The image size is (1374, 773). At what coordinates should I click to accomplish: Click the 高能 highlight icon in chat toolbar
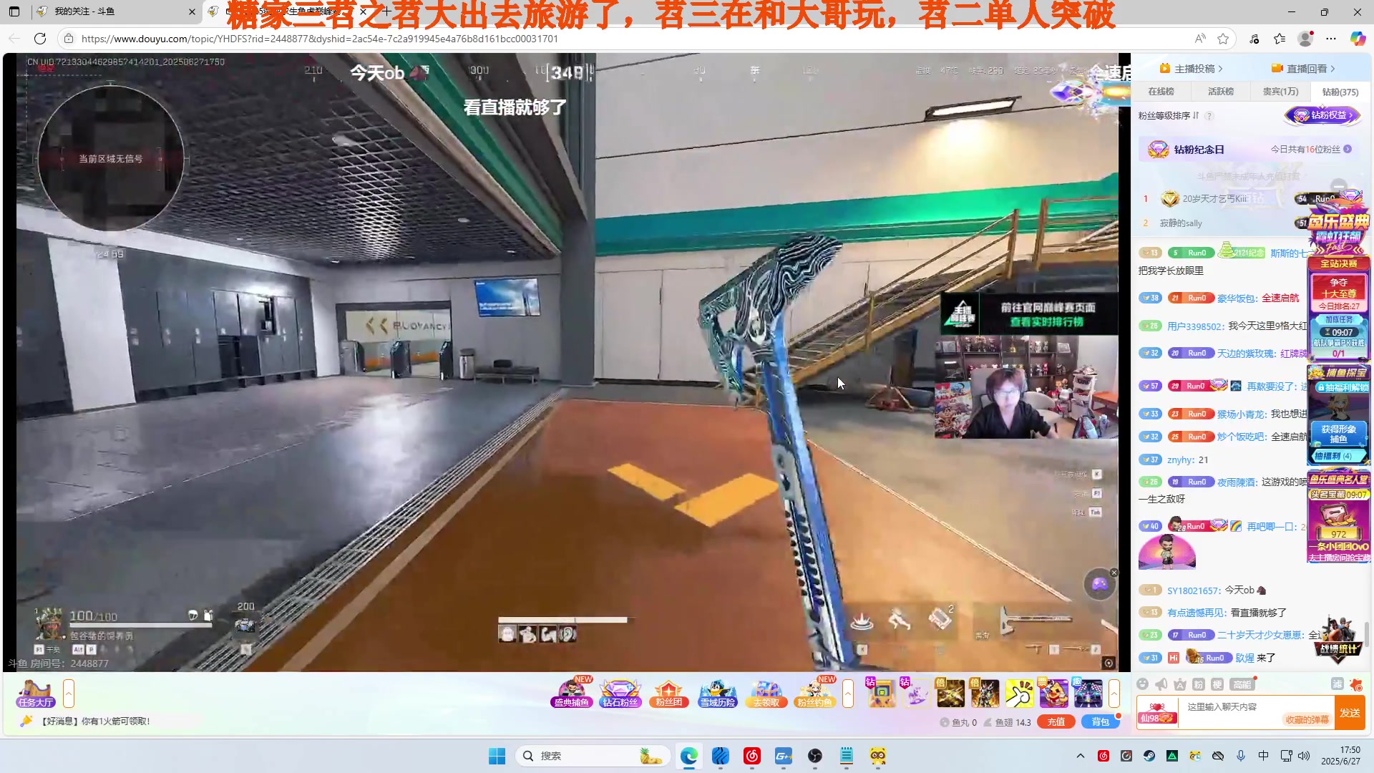coord(1242,684)
